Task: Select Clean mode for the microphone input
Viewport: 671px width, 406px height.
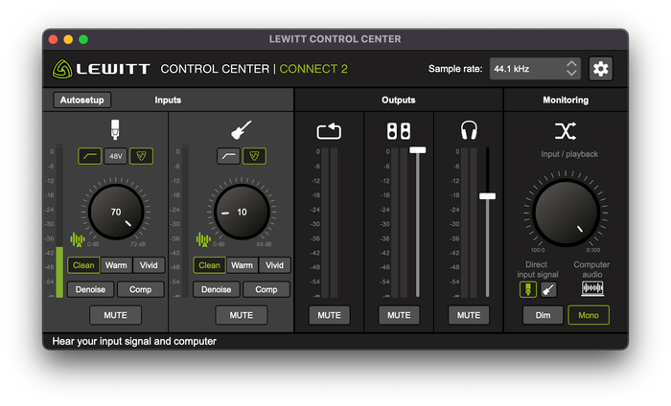Action: click(83, 265)
